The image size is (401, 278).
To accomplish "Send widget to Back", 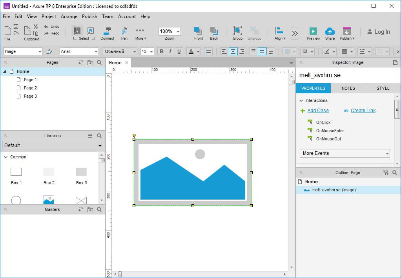I will click(x=214, y=33).
